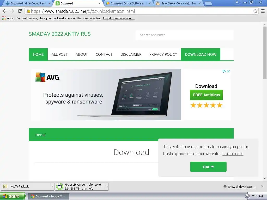
Task: Open the CONTACT menu item
Action: pyautogui.click(x=104, y=54)
